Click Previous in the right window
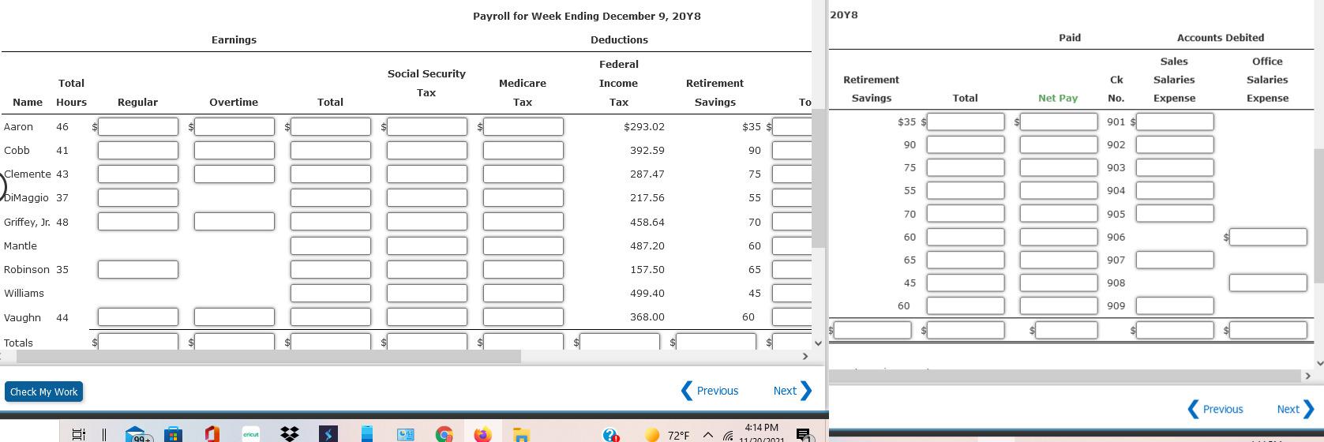Viewport: 1324px width, 442px height. 1216,409
